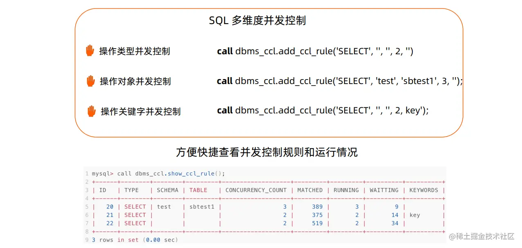Click the 操作对象并发控制 label
Image resolution: width=522 pixels, height=248 pixels.
coord(135,81)
